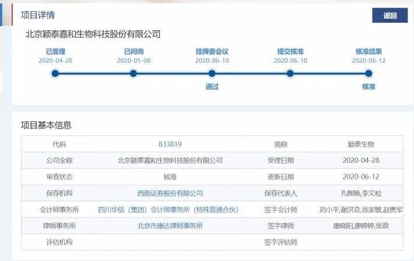Select the 已问询 timeline dot

click(x=133, y=73)
